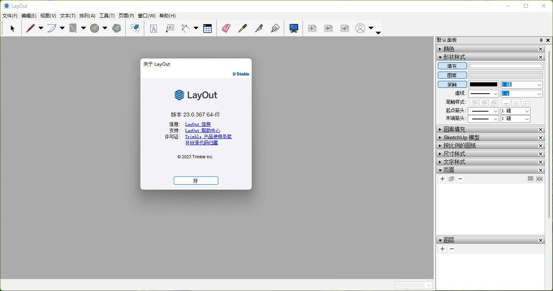Open the account profile icon
This screenshot has width=553, height=291.
360,28
